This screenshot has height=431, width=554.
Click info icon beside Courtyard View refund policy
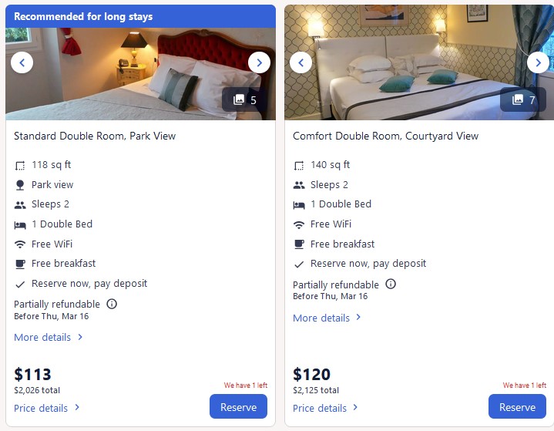point(391,284)
